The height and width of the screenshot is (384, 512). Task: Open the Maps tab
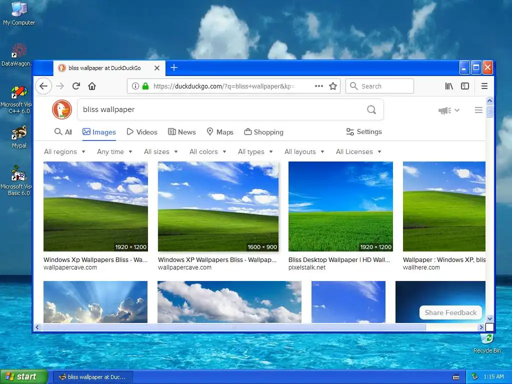coord(220,132)
